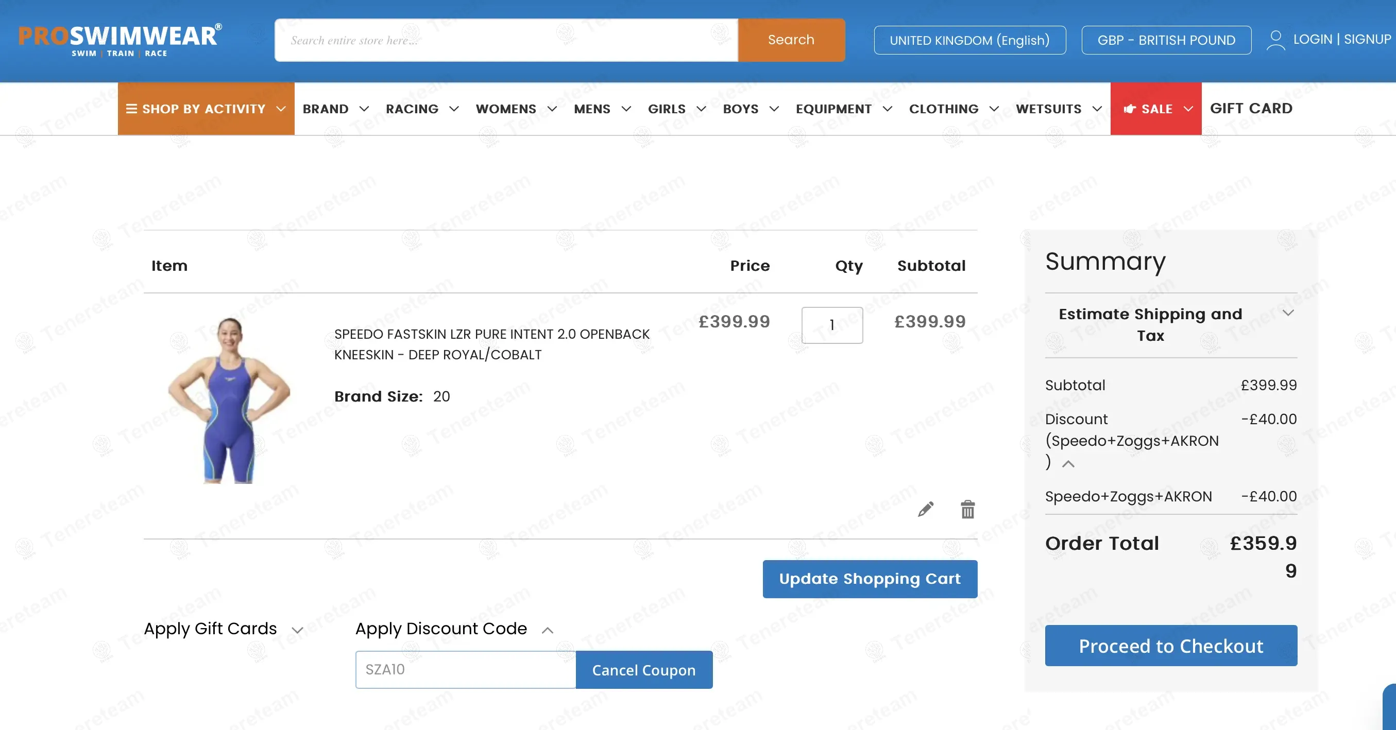The image size is (1396, 730).
Task: Open the Shop By Activity hamburger menu
Action: click(206, 109)
